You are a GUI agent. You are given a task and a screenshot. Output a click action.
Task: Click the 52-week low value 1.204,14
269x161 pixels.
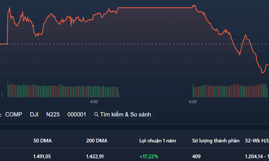[254, 156]
